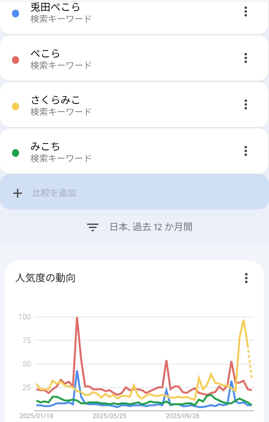Open three-dot menu for ぺこら term
Image resolution: width=269 pixels, height=422 pixels.
[x=246, y=58]
